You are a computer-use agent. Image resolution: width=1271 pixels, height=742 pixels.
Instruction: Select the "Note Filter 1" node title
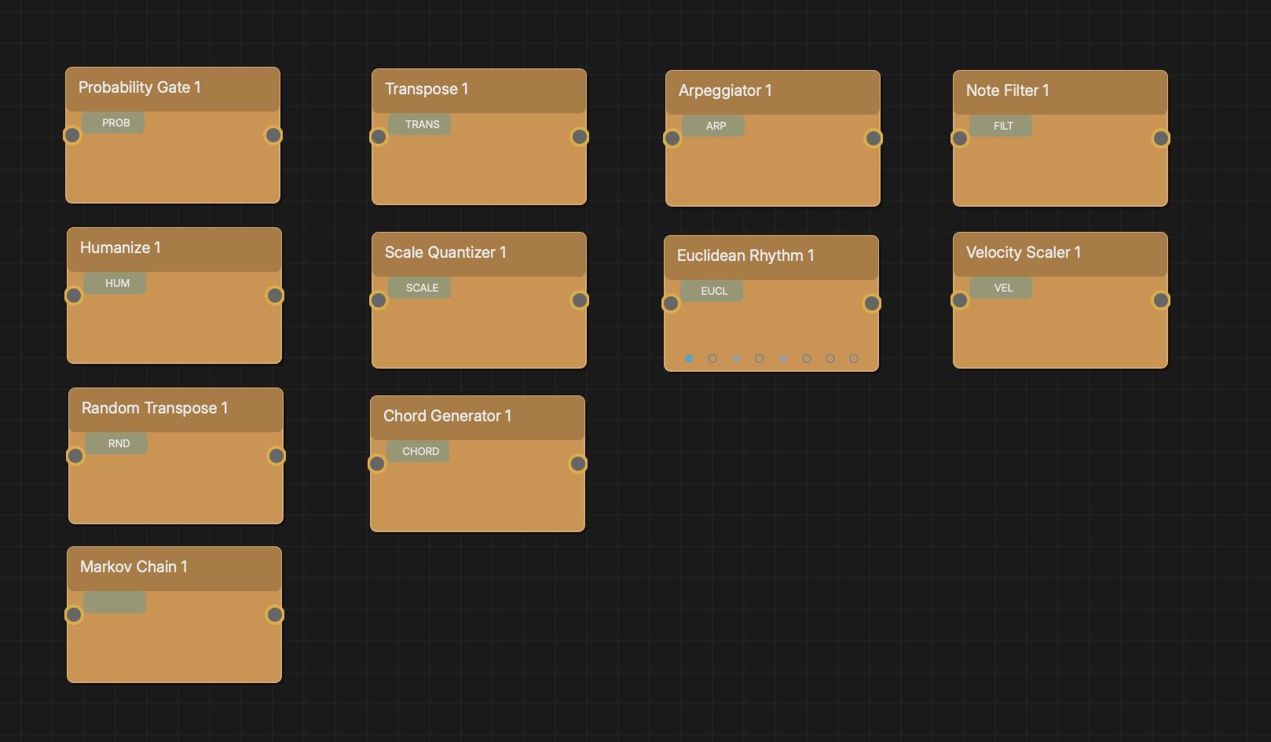(1008, 90)
